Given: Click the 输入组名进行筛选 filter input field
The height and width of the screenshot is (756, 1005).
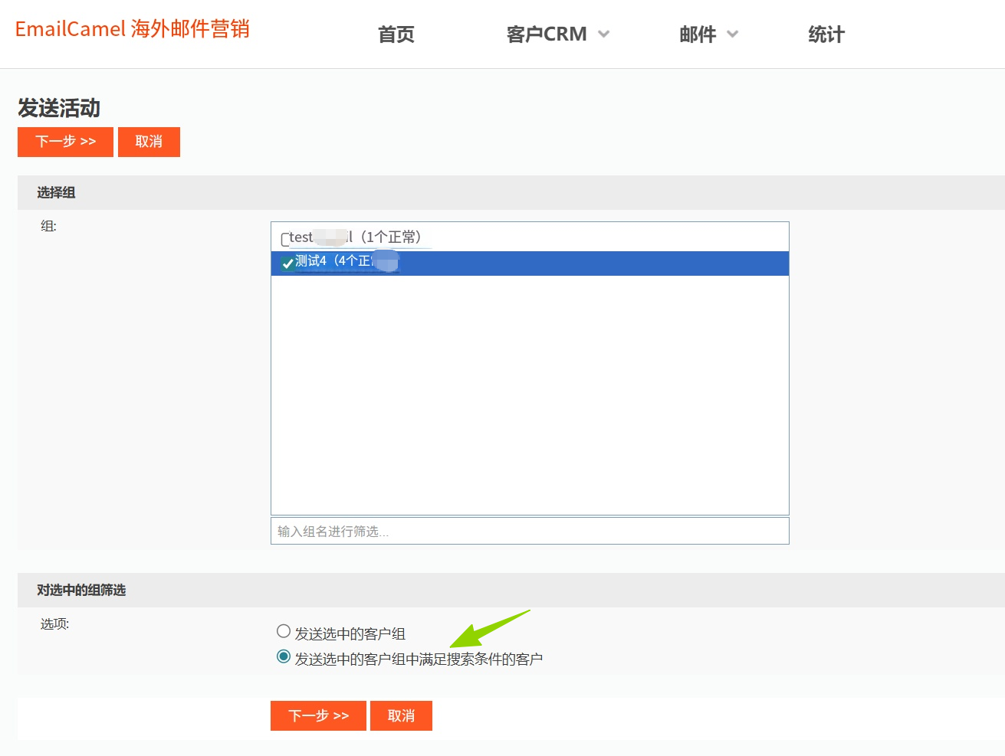Looking at the screenshot, I should 529,530.
